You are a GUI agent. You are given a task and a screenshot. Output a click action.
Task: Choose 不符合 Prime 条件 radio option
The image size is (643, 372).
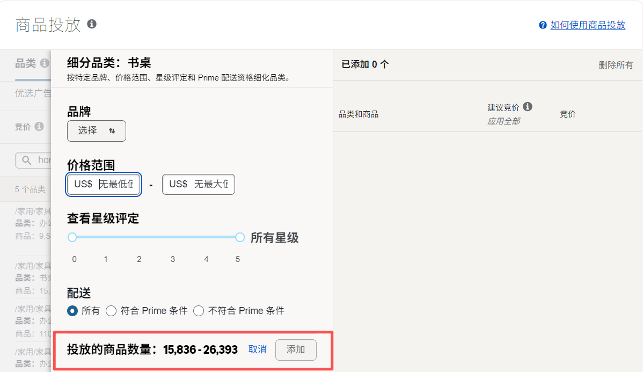[199, 311]
